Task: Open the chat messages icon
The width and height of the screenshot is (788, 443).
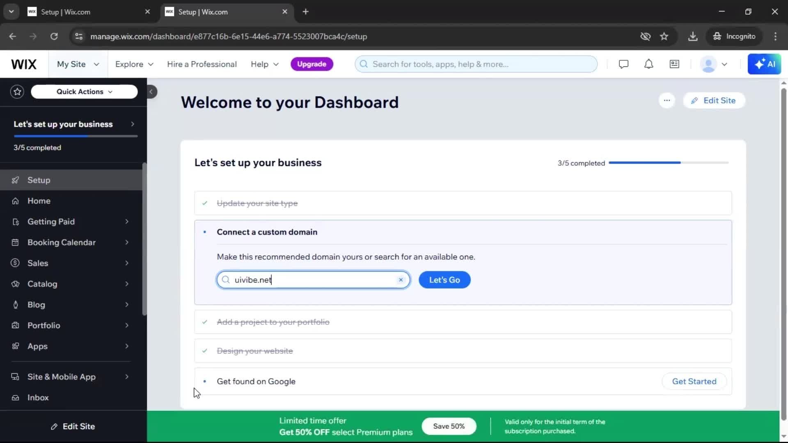Action: (623, 64)
